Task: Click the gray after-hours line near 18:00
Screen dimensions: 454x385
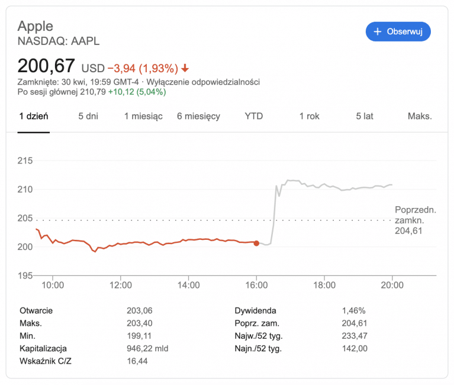Action: click(324, 184)
